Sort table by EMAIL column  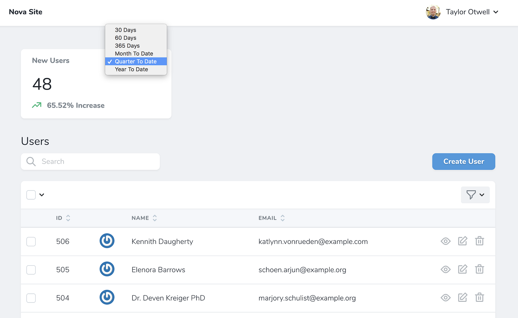point(272,218)
